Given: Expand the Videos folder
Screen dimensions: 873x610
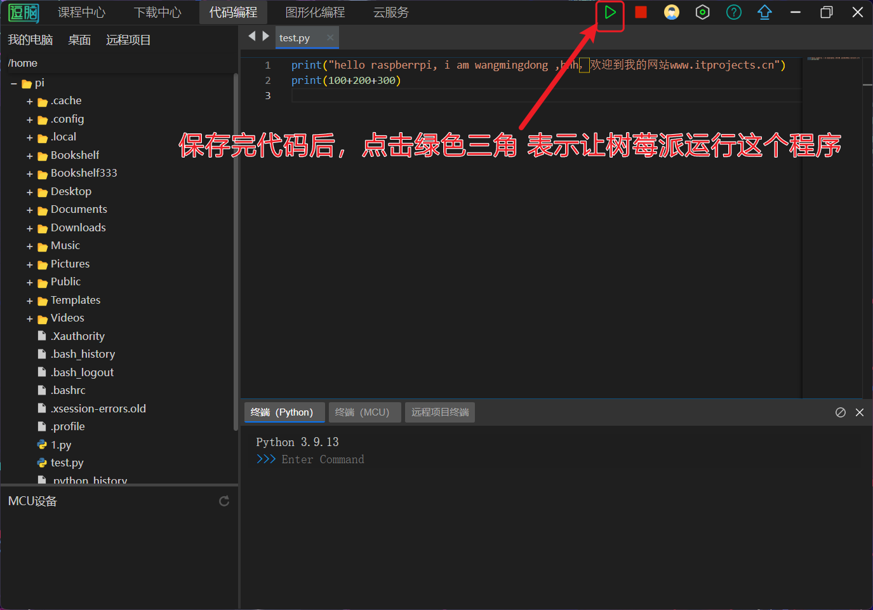Looking at the screenshot, I should coord(29,319).
